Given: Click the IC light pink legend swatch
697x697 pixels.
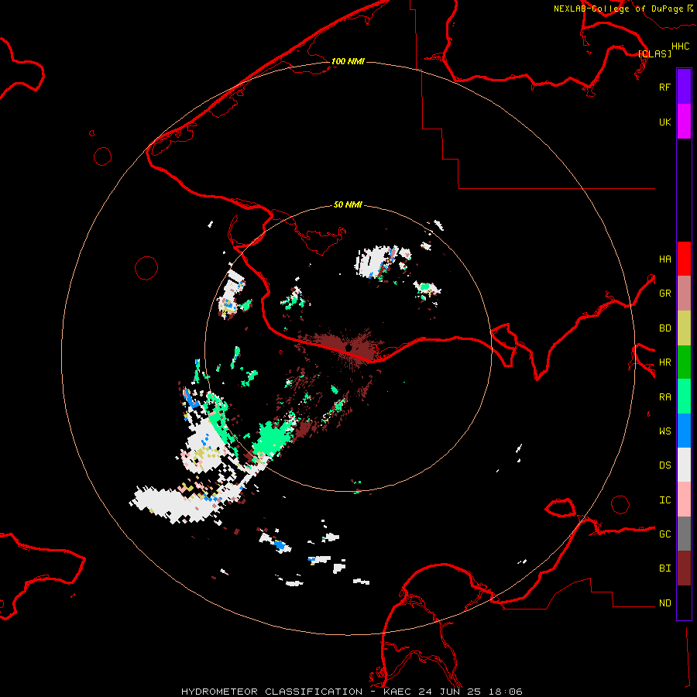Looking at the screenshot, I should click(x=684, y=500).
